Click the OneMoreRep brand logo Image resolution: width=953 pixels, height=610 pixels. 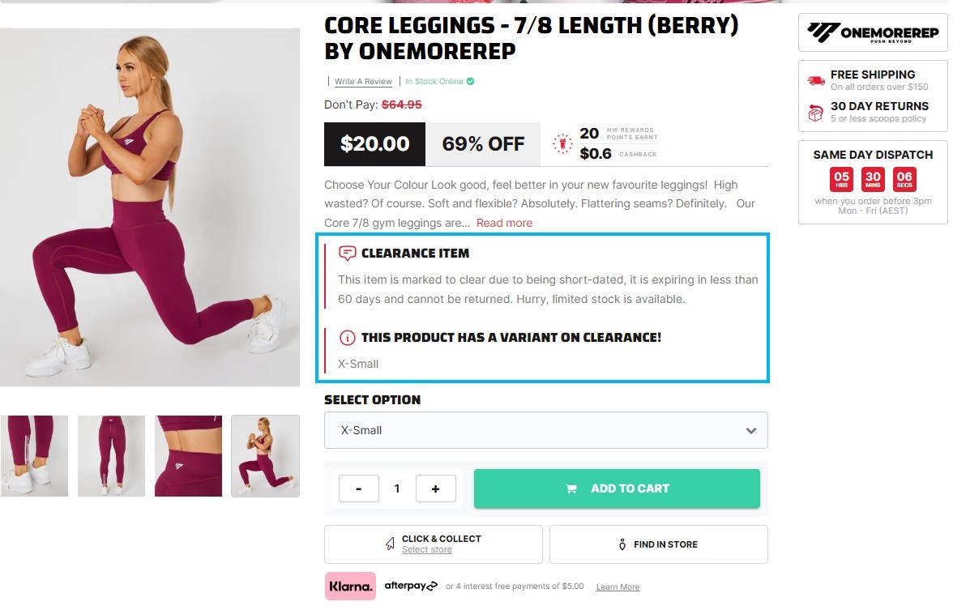click(x=873, y=32)
